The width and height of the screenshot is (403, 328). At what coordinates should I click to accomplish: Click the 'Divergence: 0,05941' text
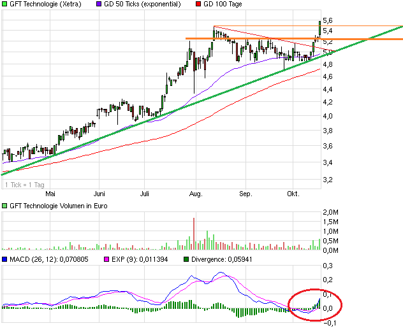pos(222,259)
